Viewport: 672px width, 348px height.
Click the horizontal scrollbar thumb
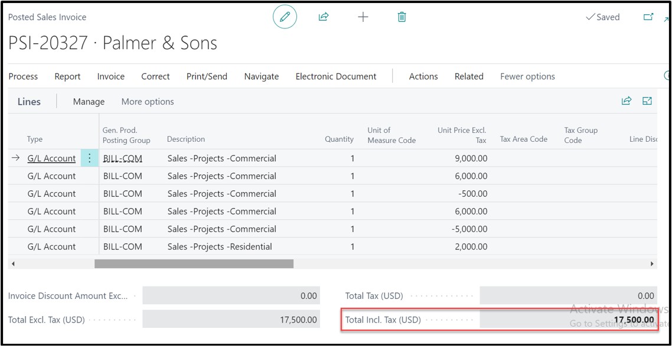194,264
